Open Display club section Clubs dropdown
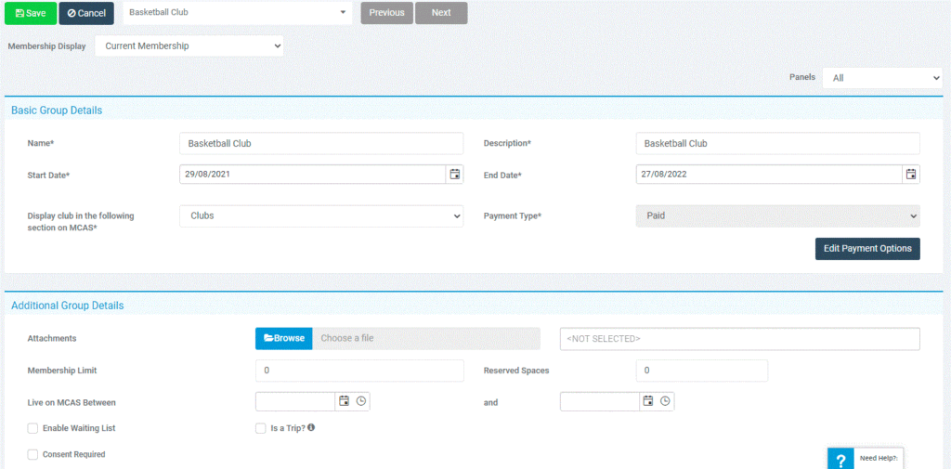The image size is (951, 469). (321, 216)
